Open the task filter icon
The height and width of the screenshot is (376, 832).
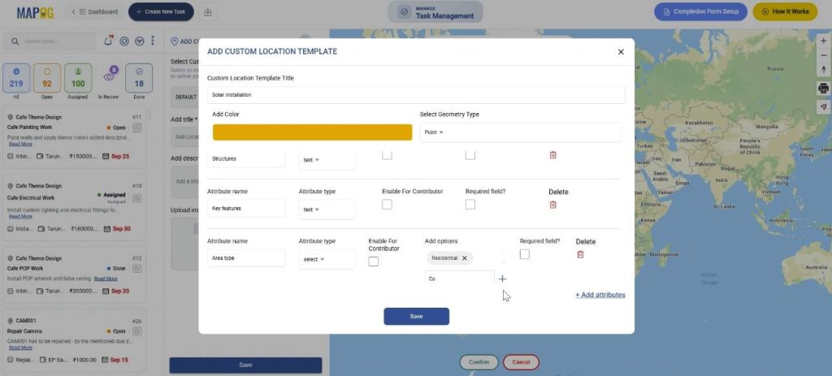click(139, 41)
